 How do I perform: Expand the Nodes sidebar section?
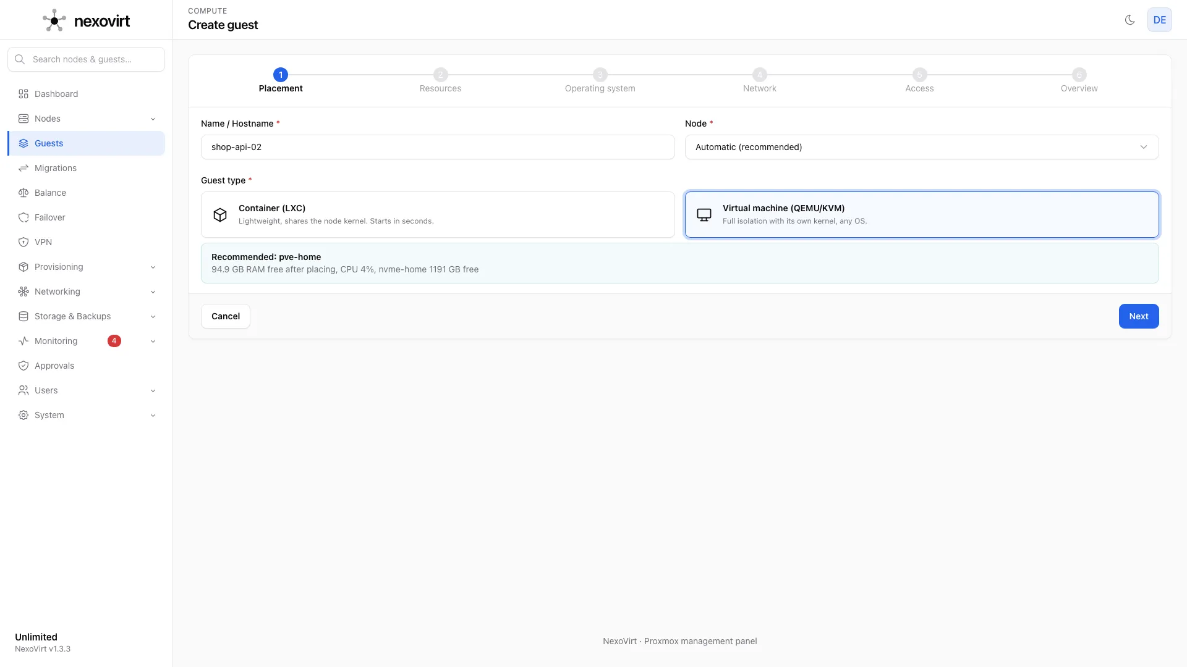click(153, 119)
